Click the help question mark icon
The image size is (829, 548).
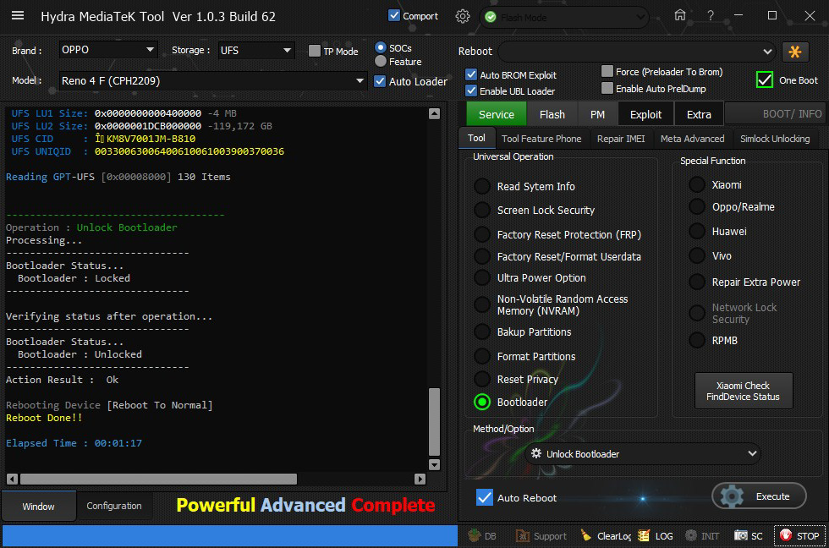pyautogui.click(x=710, y=16)
